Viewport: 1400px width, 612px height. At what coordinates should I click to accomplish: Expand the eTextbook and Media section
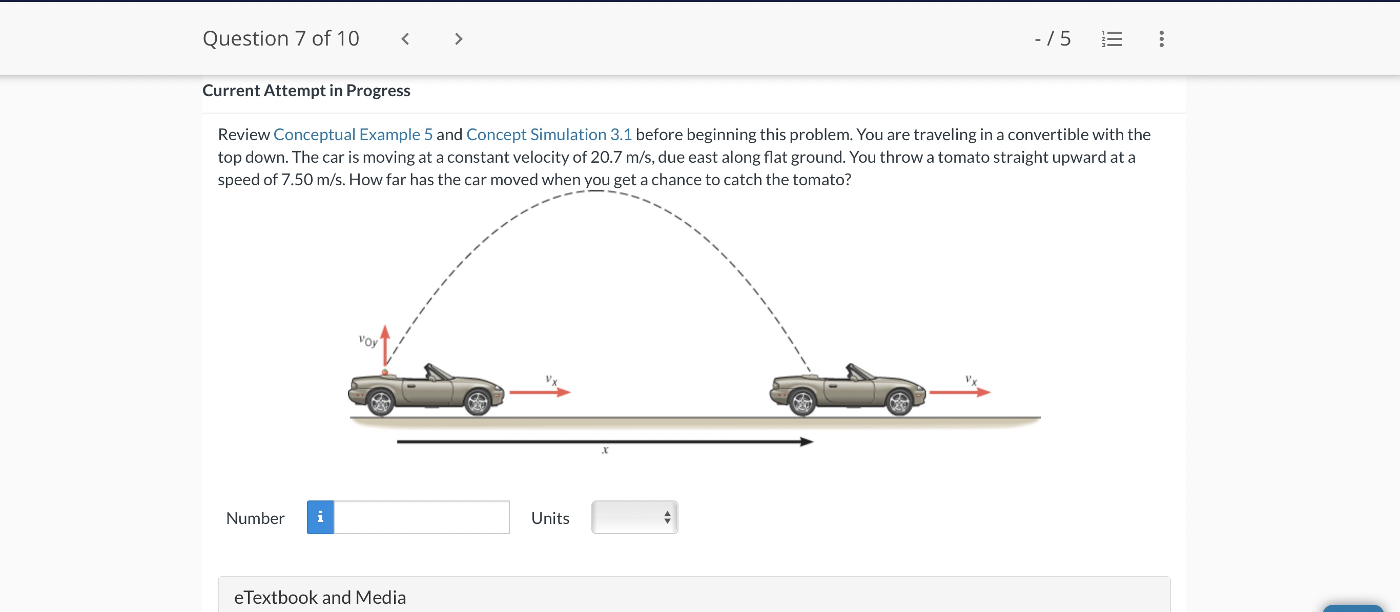point(320,597)
